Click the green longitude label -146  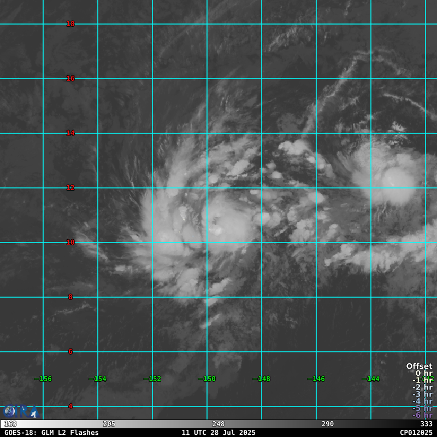click(316, 379)
